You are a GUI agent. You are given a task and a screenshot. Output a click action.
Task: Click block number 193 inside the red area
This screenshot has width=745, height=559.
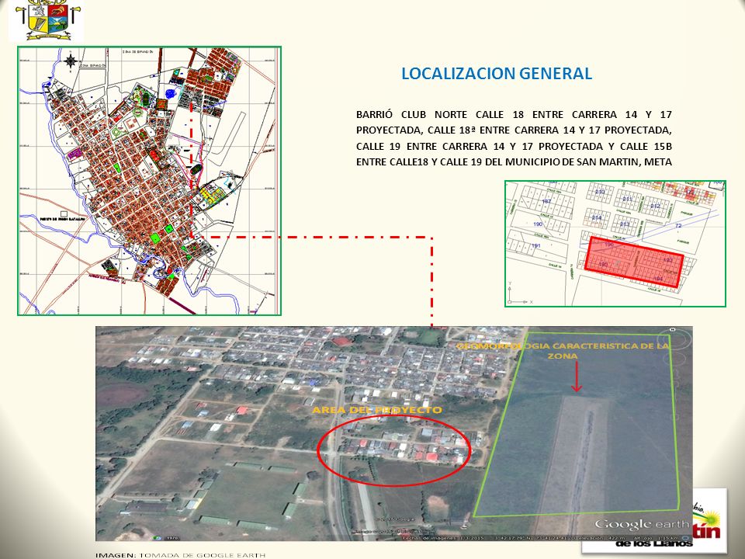(x=667, y=260)
